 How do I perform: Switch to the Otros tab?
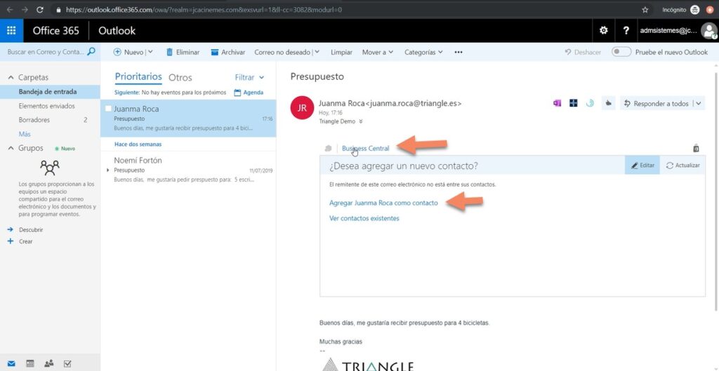pos(180,78)
